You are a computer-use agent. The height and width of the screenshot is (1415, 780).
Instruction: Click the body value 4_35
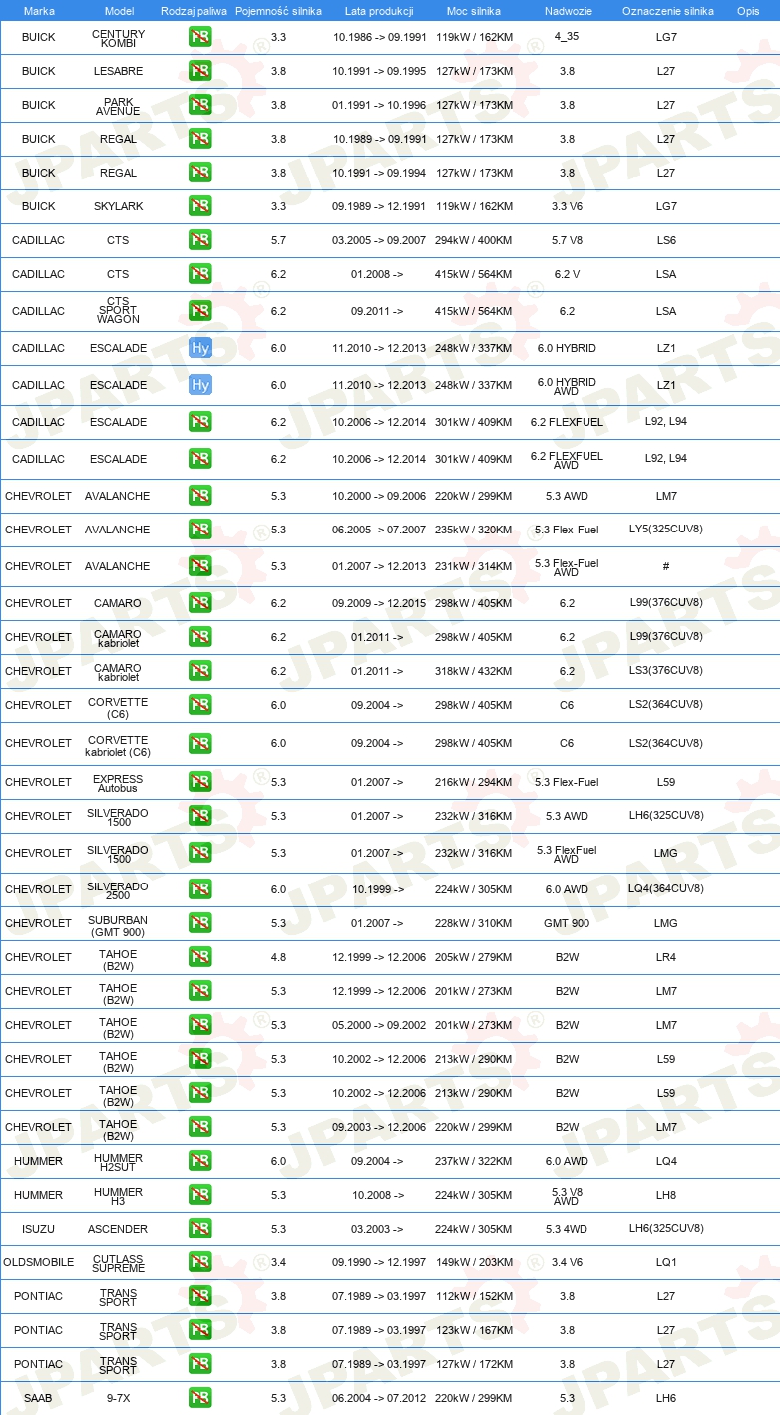pos(567,37)
